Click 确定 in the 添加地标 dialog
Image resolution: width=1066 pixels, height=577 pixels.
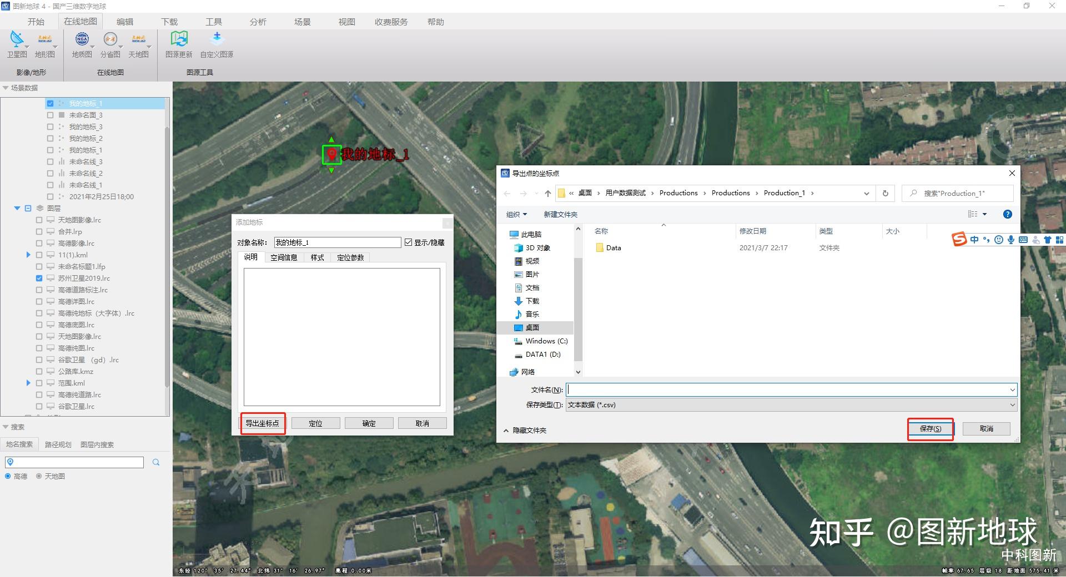[x=369, y=423]
